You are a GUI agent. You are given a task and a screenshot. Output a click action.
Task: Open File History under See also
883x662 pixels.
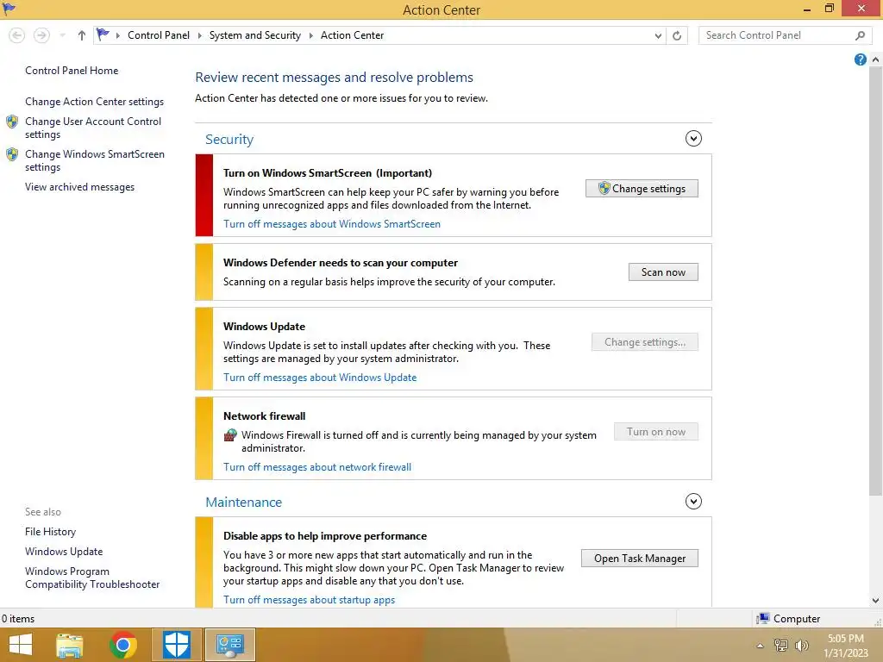click(x=50, y=531)
